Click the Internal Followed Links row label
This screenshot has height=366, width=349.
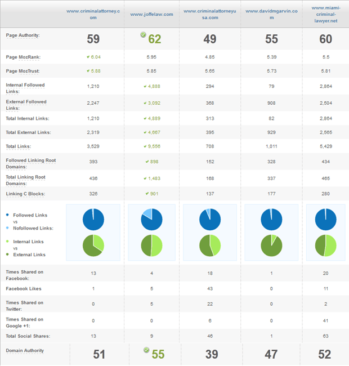25,88
